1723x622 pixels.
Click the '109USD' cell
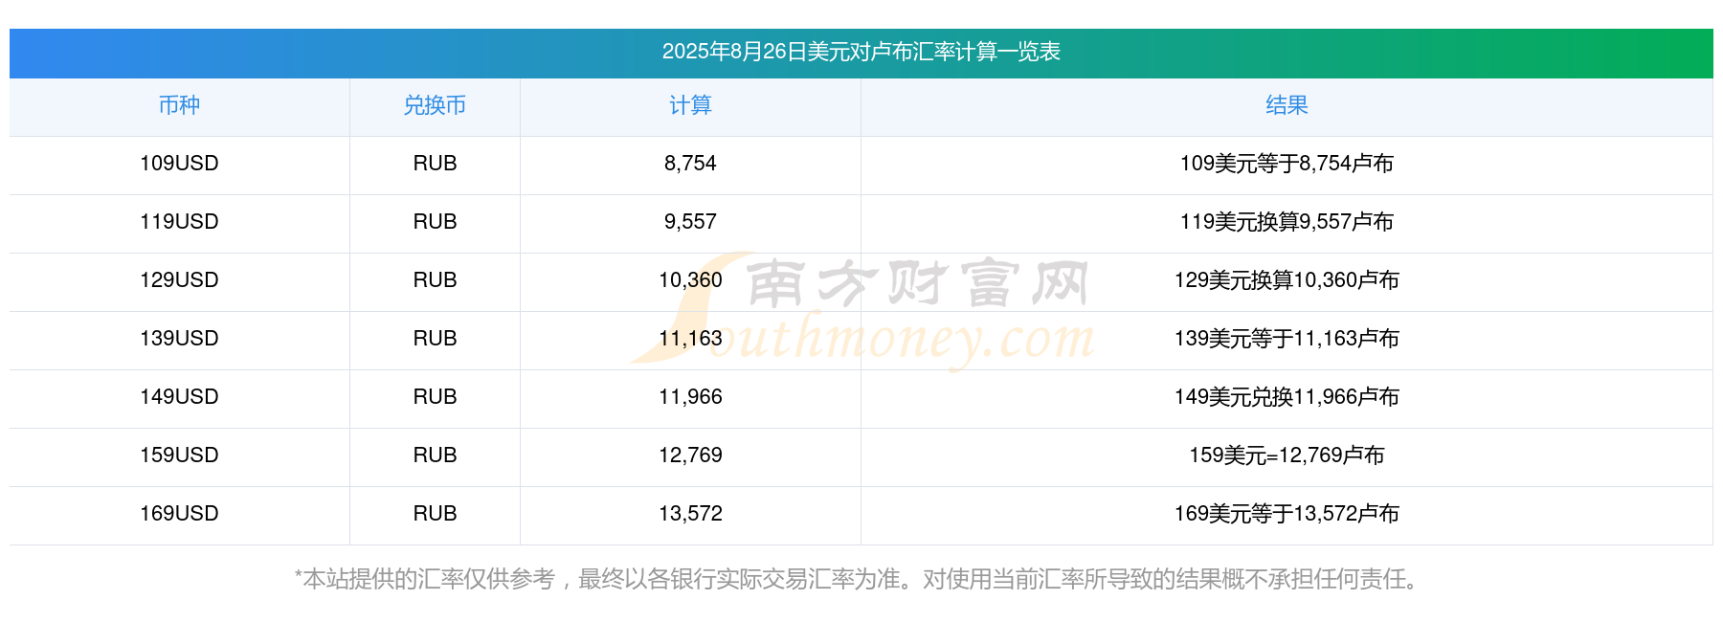point(179,164)
